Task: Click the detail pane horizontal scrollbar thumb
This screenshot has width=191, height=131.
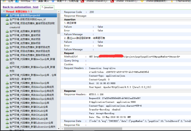Action: (x=93, y=129)
